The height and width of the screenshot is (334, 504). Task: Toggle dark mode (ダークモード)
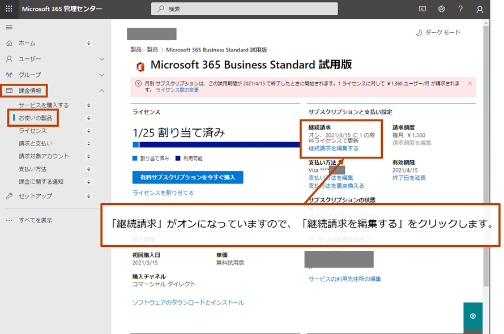coord(438,33)
